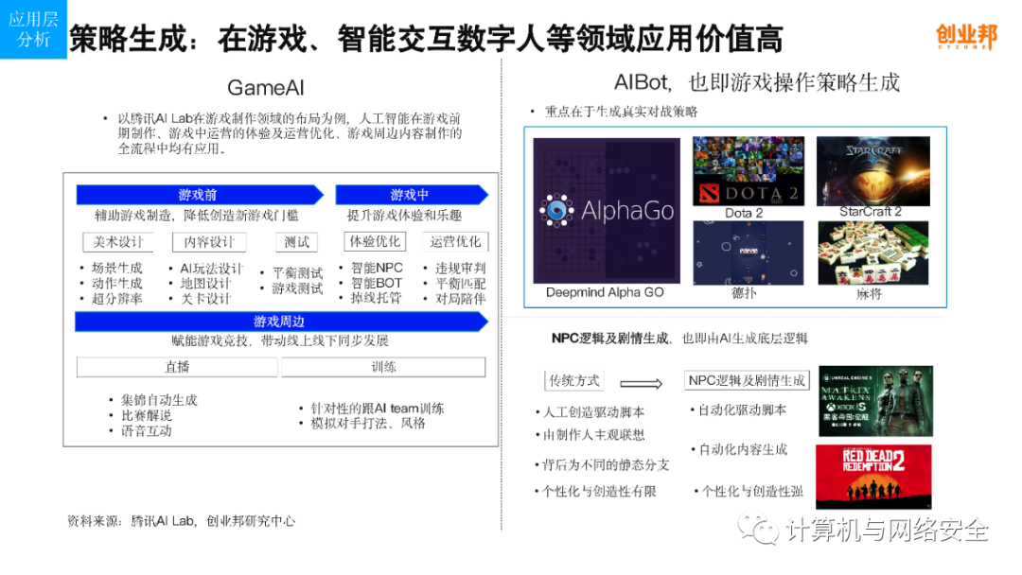The height and width of the screenshot is (575, 1022).
Task: Click the 运营优化 box
Action: tap(455, 241)
